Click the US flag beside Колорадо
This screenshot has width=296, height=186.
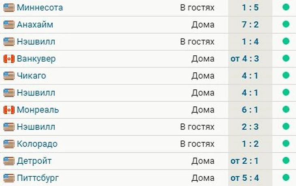coord(9,144)
